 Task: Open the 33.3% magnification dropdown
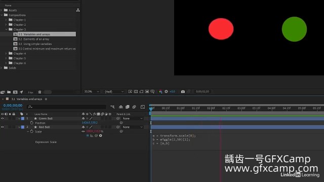[x=91, y=92]
